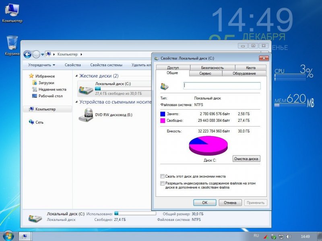The image size is (322, 241).
Task: Click the red tray icon next to RU
Action: click(x=266, y=237)
